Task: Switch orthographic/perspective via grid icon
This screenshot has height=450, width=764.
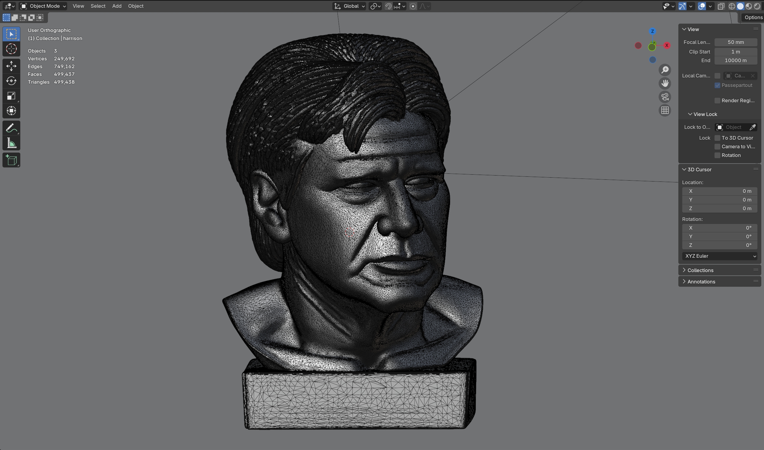Action: 665,110
